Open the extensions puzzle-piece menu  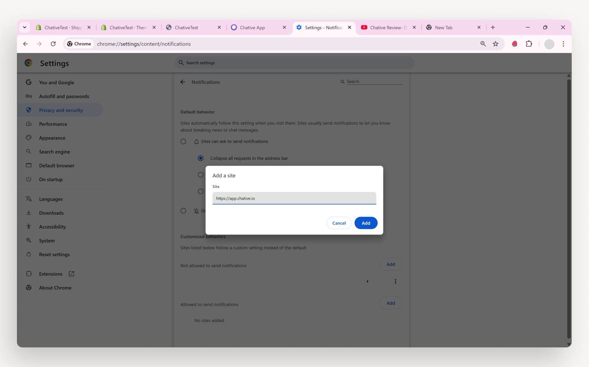point(529,44)
